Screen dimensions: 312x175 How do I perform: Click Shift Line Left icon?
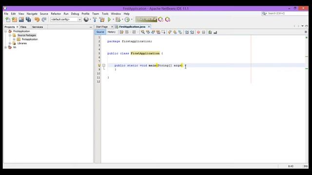(187, 32)
